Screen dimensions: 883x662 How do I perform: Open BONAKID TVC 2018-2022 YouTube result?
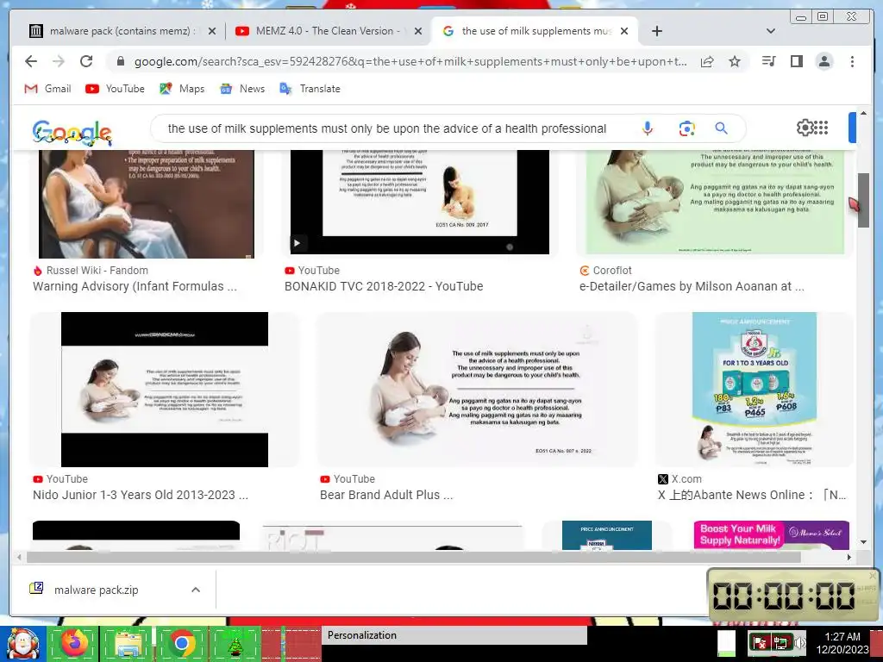tap(384, 286)
